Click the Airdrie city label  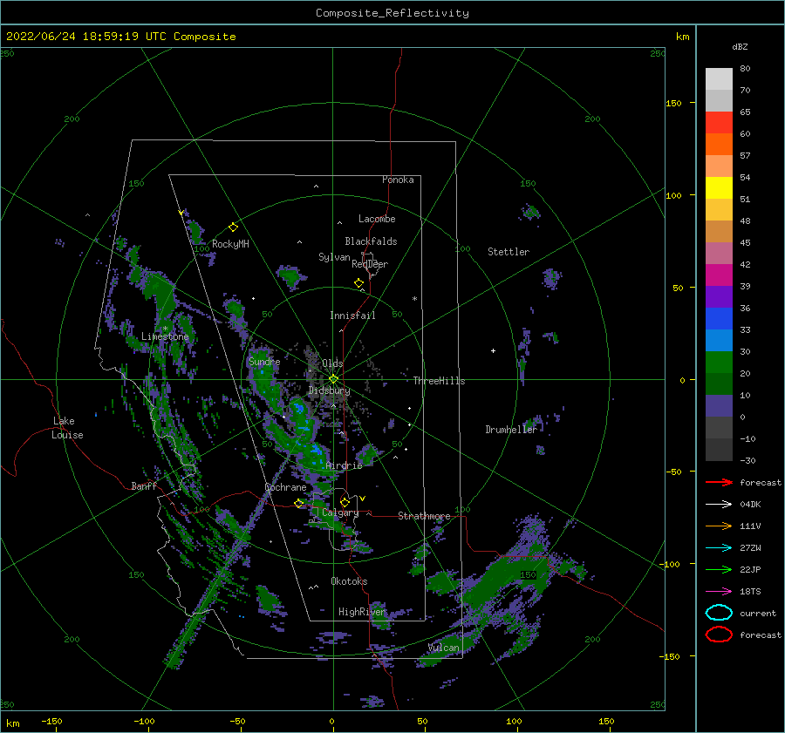point(344,465)
